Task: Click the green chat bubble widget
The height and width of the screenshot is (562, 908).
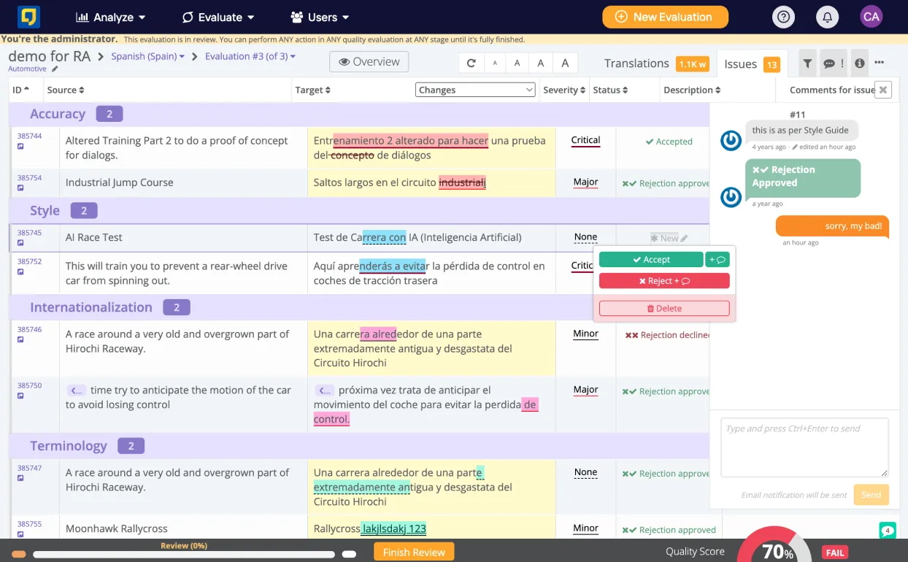Action: 888,531
